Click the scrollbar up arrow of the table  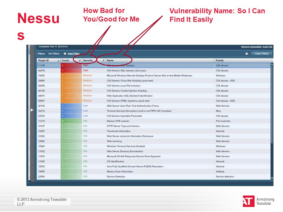pyautogui.click(x=272, y=64)
